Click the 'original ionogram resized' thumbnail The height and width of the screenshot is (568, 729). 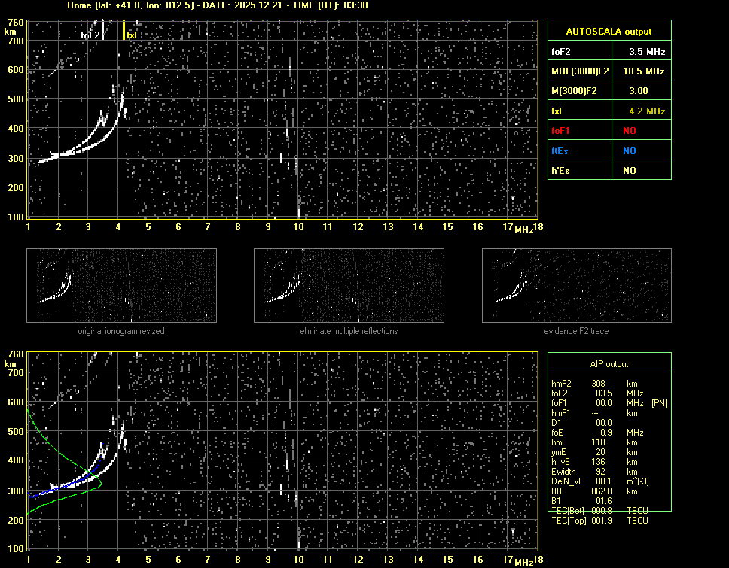(x=121, y=285)
